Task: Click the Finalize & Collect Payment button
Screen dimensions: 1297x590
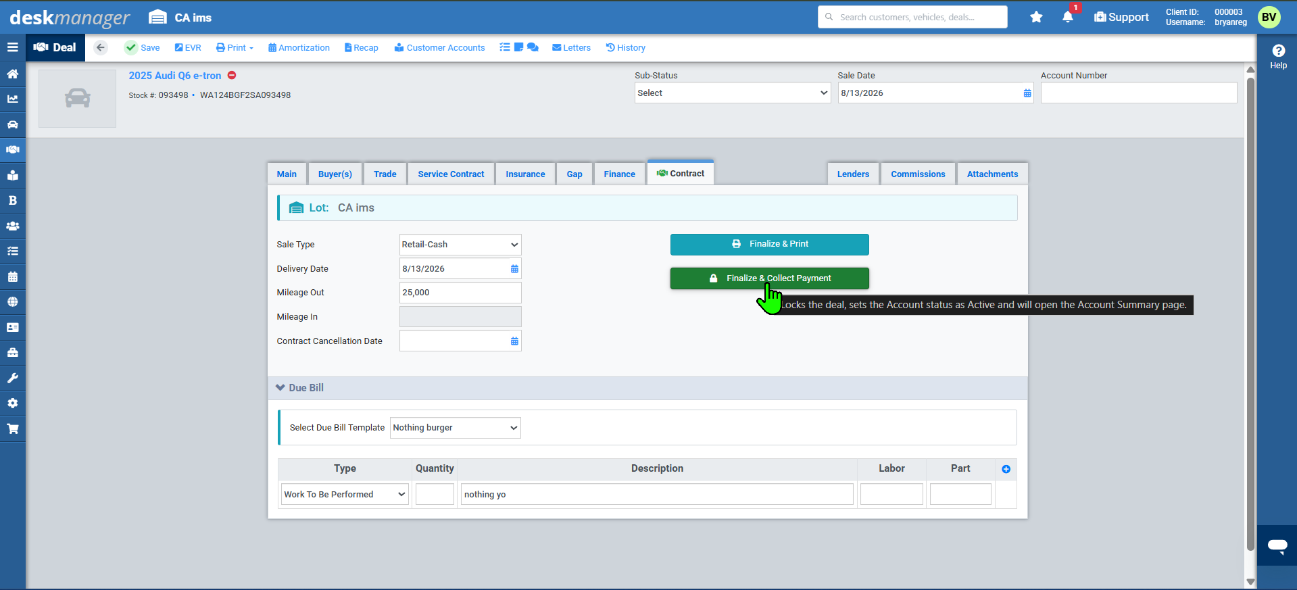Action: tap(770, 278)
